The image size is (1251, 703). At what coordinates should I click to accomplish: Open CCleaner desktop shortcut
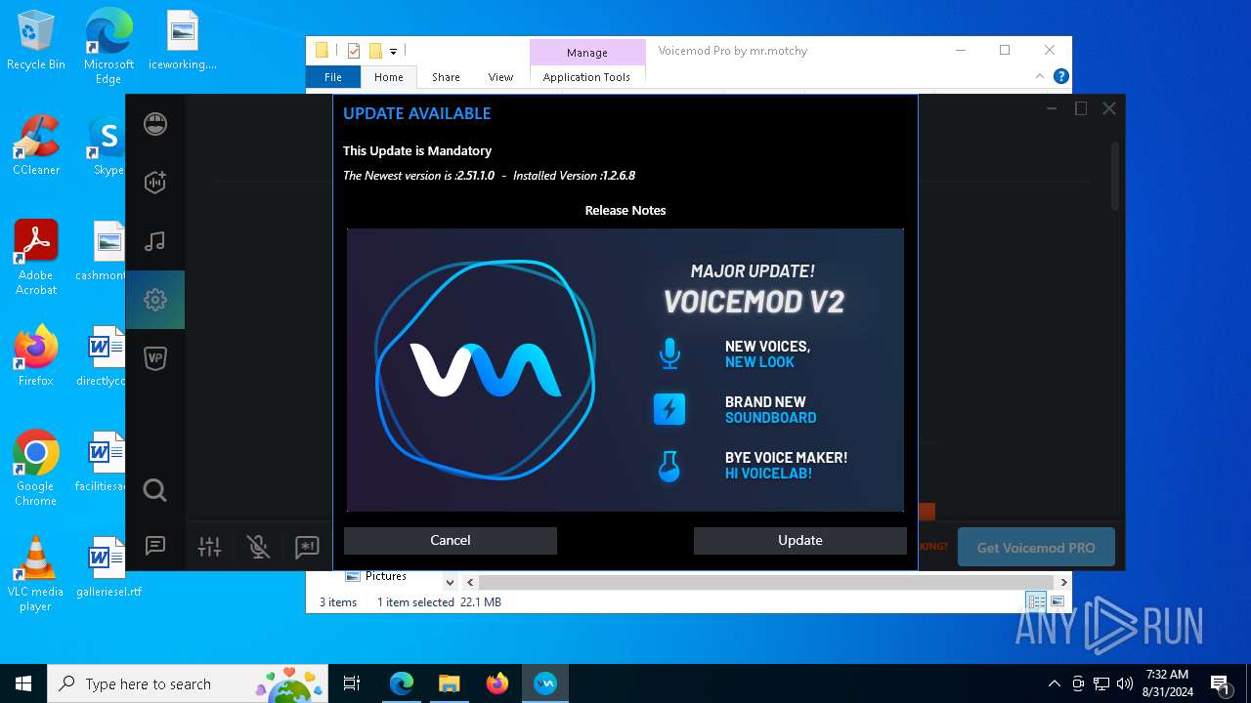point(36,145)
